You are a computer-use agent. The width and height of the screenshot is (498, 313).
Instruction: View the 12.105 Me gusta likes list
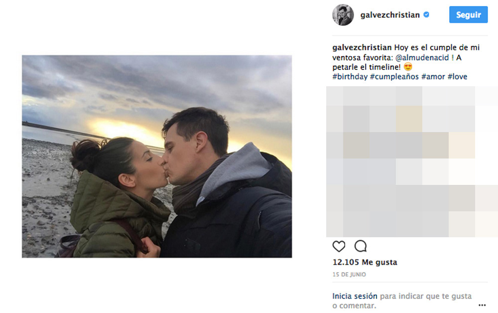point(365,262)
